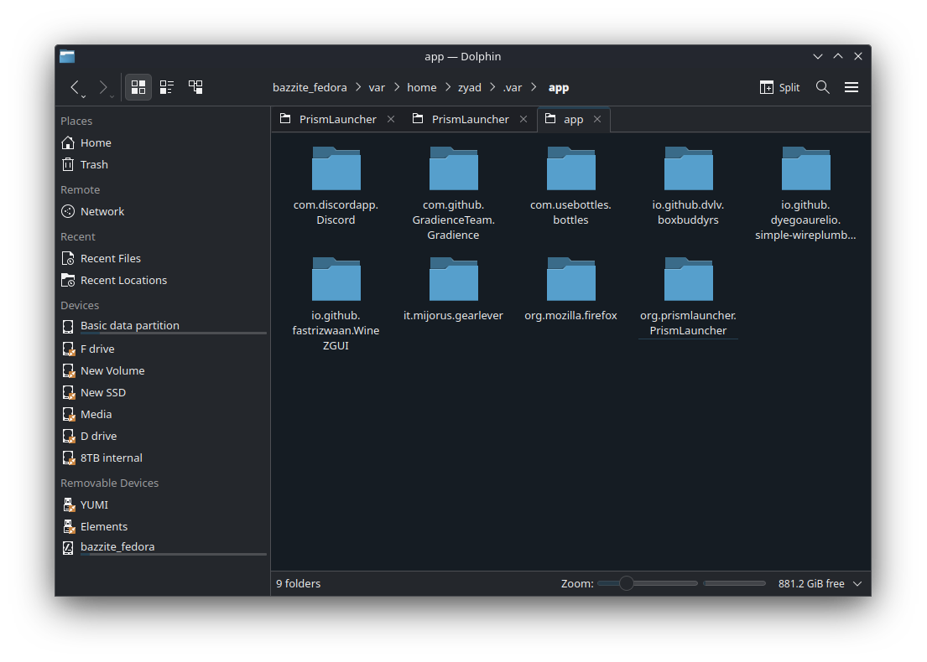Click the Devices section header
The height and width of the screenshot is (662, 927).
click(80, 305)
